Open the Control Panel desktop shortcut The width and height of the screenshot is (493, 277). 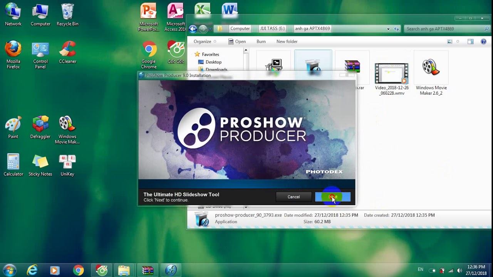(40, 55)
